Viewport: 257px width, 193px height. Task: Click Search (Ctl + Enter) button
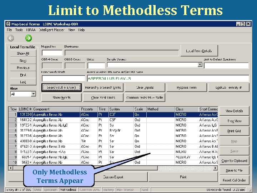click(61, 88)
